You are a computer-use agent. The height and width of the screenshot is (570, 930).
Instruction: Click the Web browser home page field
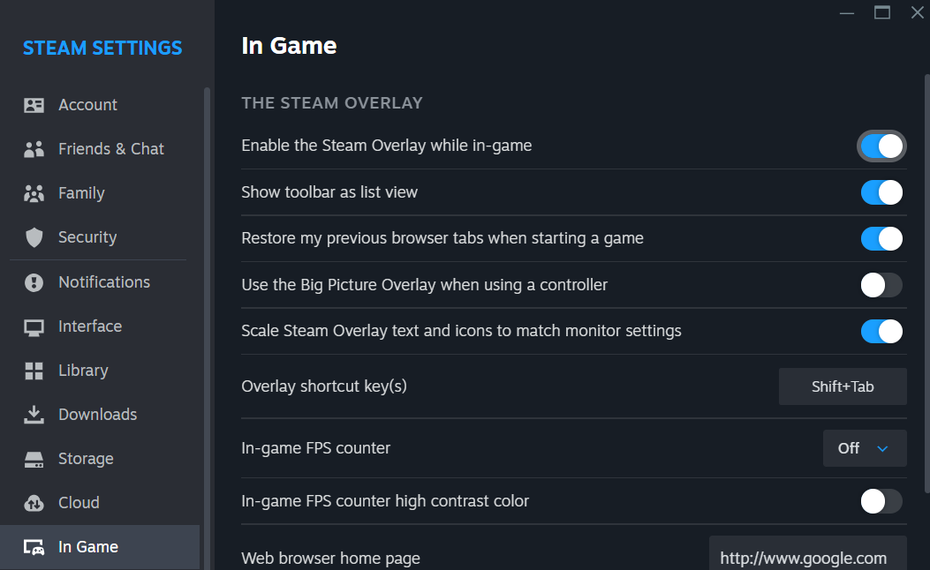tap(807, 558)
